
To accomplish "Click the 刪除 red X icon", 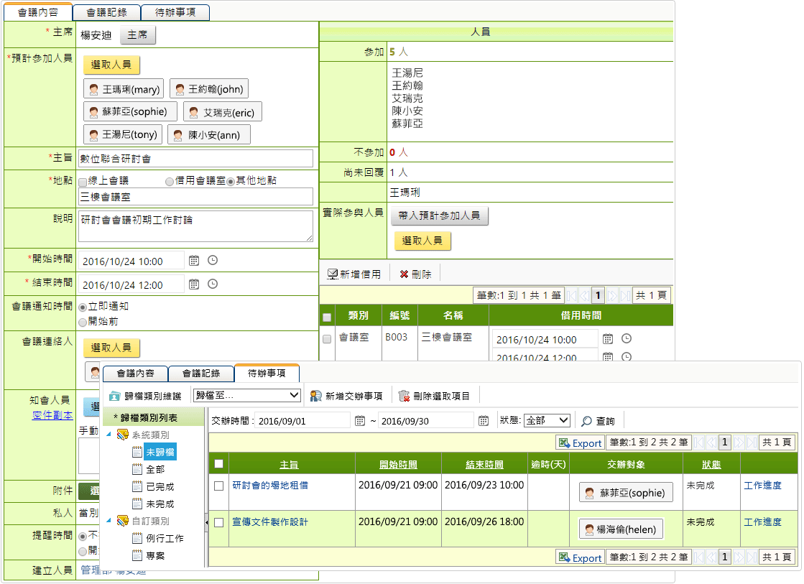I will point(404,274).
